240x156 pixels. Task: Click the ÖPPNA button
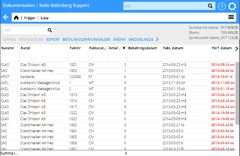click(10, 39)
